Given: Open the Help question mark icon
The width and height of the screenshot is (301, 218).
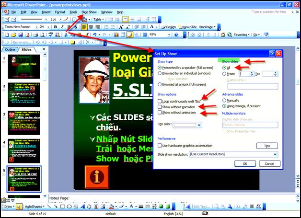Looking at the screenshot, I should coord(176,34).
